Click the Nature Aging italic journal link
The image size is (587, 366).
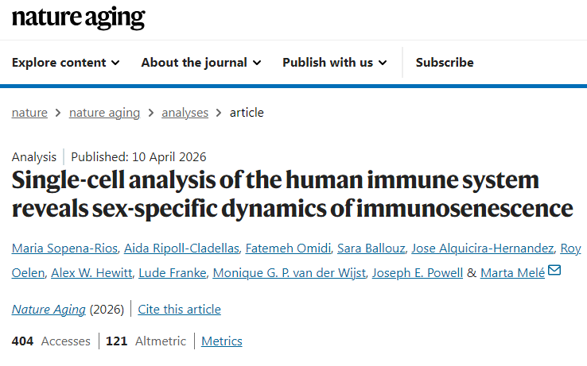(49, 310)
